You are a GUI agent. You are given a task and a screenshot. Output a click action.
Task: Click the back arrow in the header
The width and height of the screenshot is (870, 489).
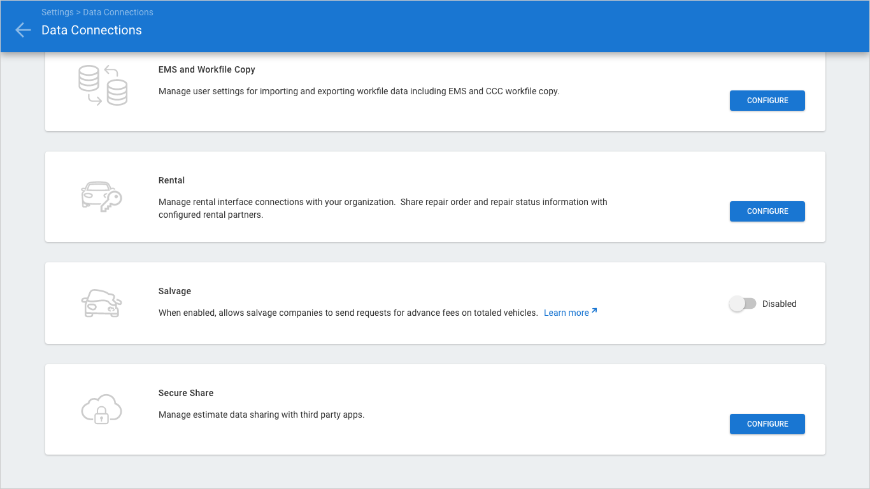(x=23, y=30)
